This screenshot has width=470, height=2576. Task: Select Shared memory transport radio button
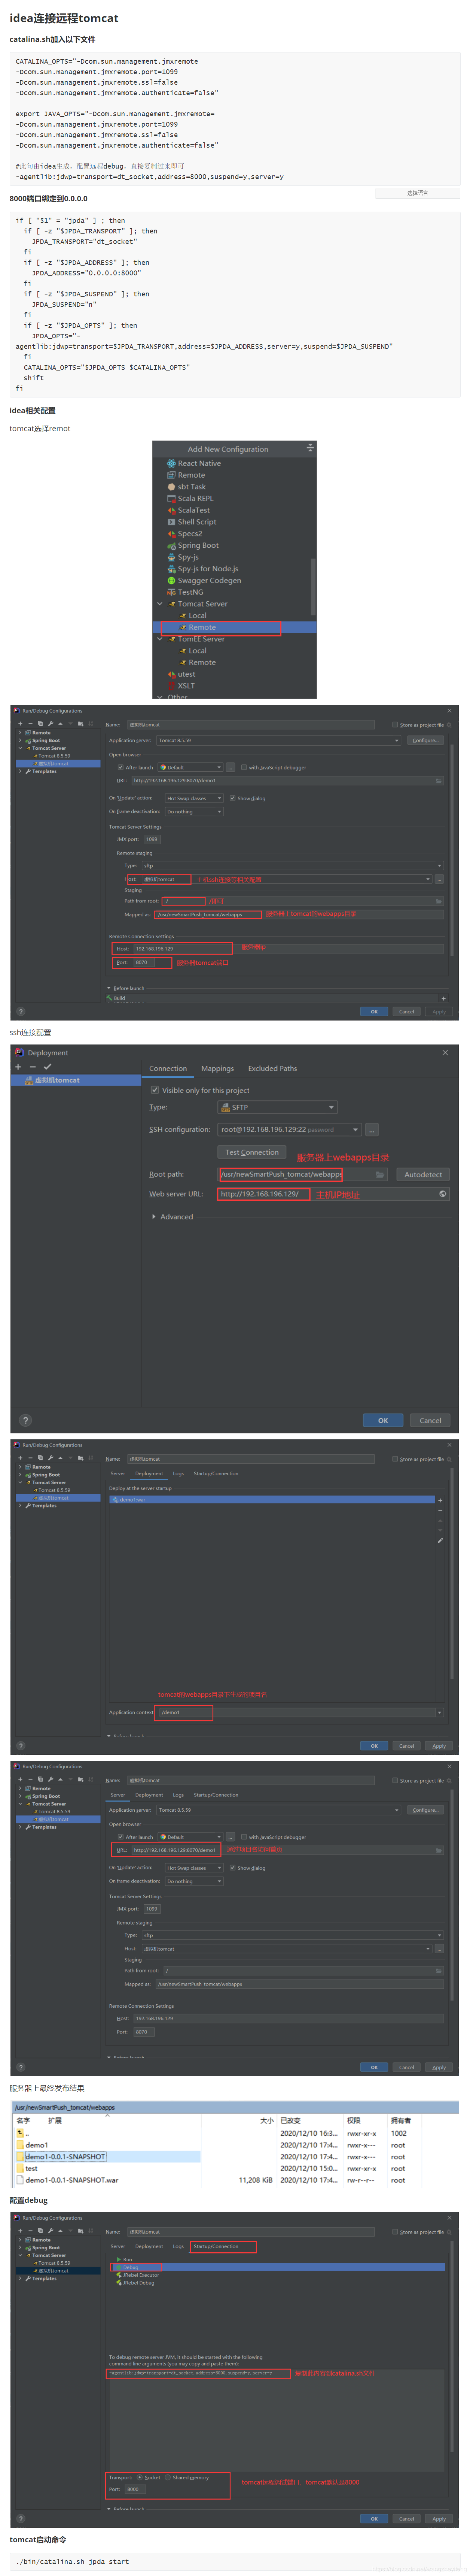168,2477
